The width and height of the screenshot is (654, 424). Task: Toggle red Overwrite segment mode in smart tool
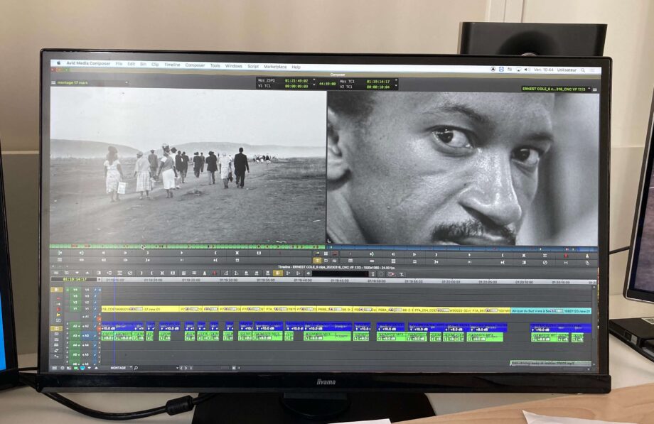[58, 310]
